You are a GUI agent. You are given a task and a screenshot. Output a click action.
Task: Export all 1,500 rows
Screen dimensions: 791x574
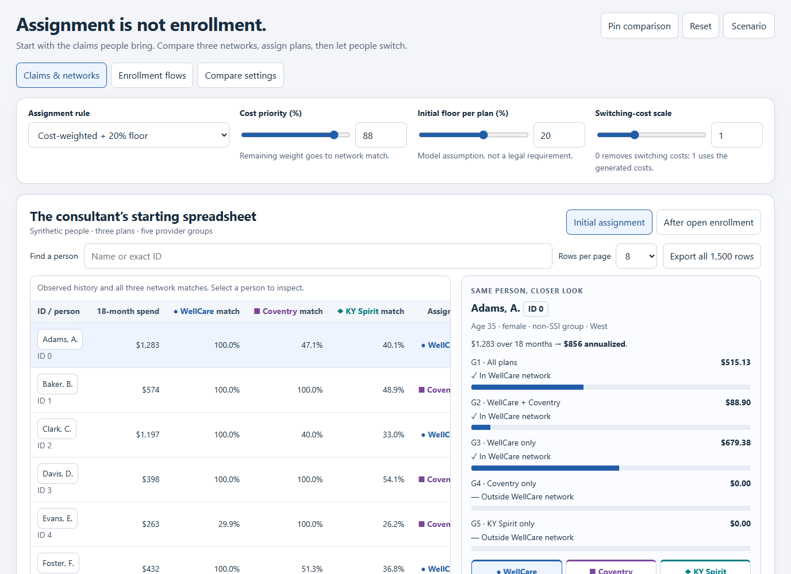pyautogui.click(x=712, y=256)
